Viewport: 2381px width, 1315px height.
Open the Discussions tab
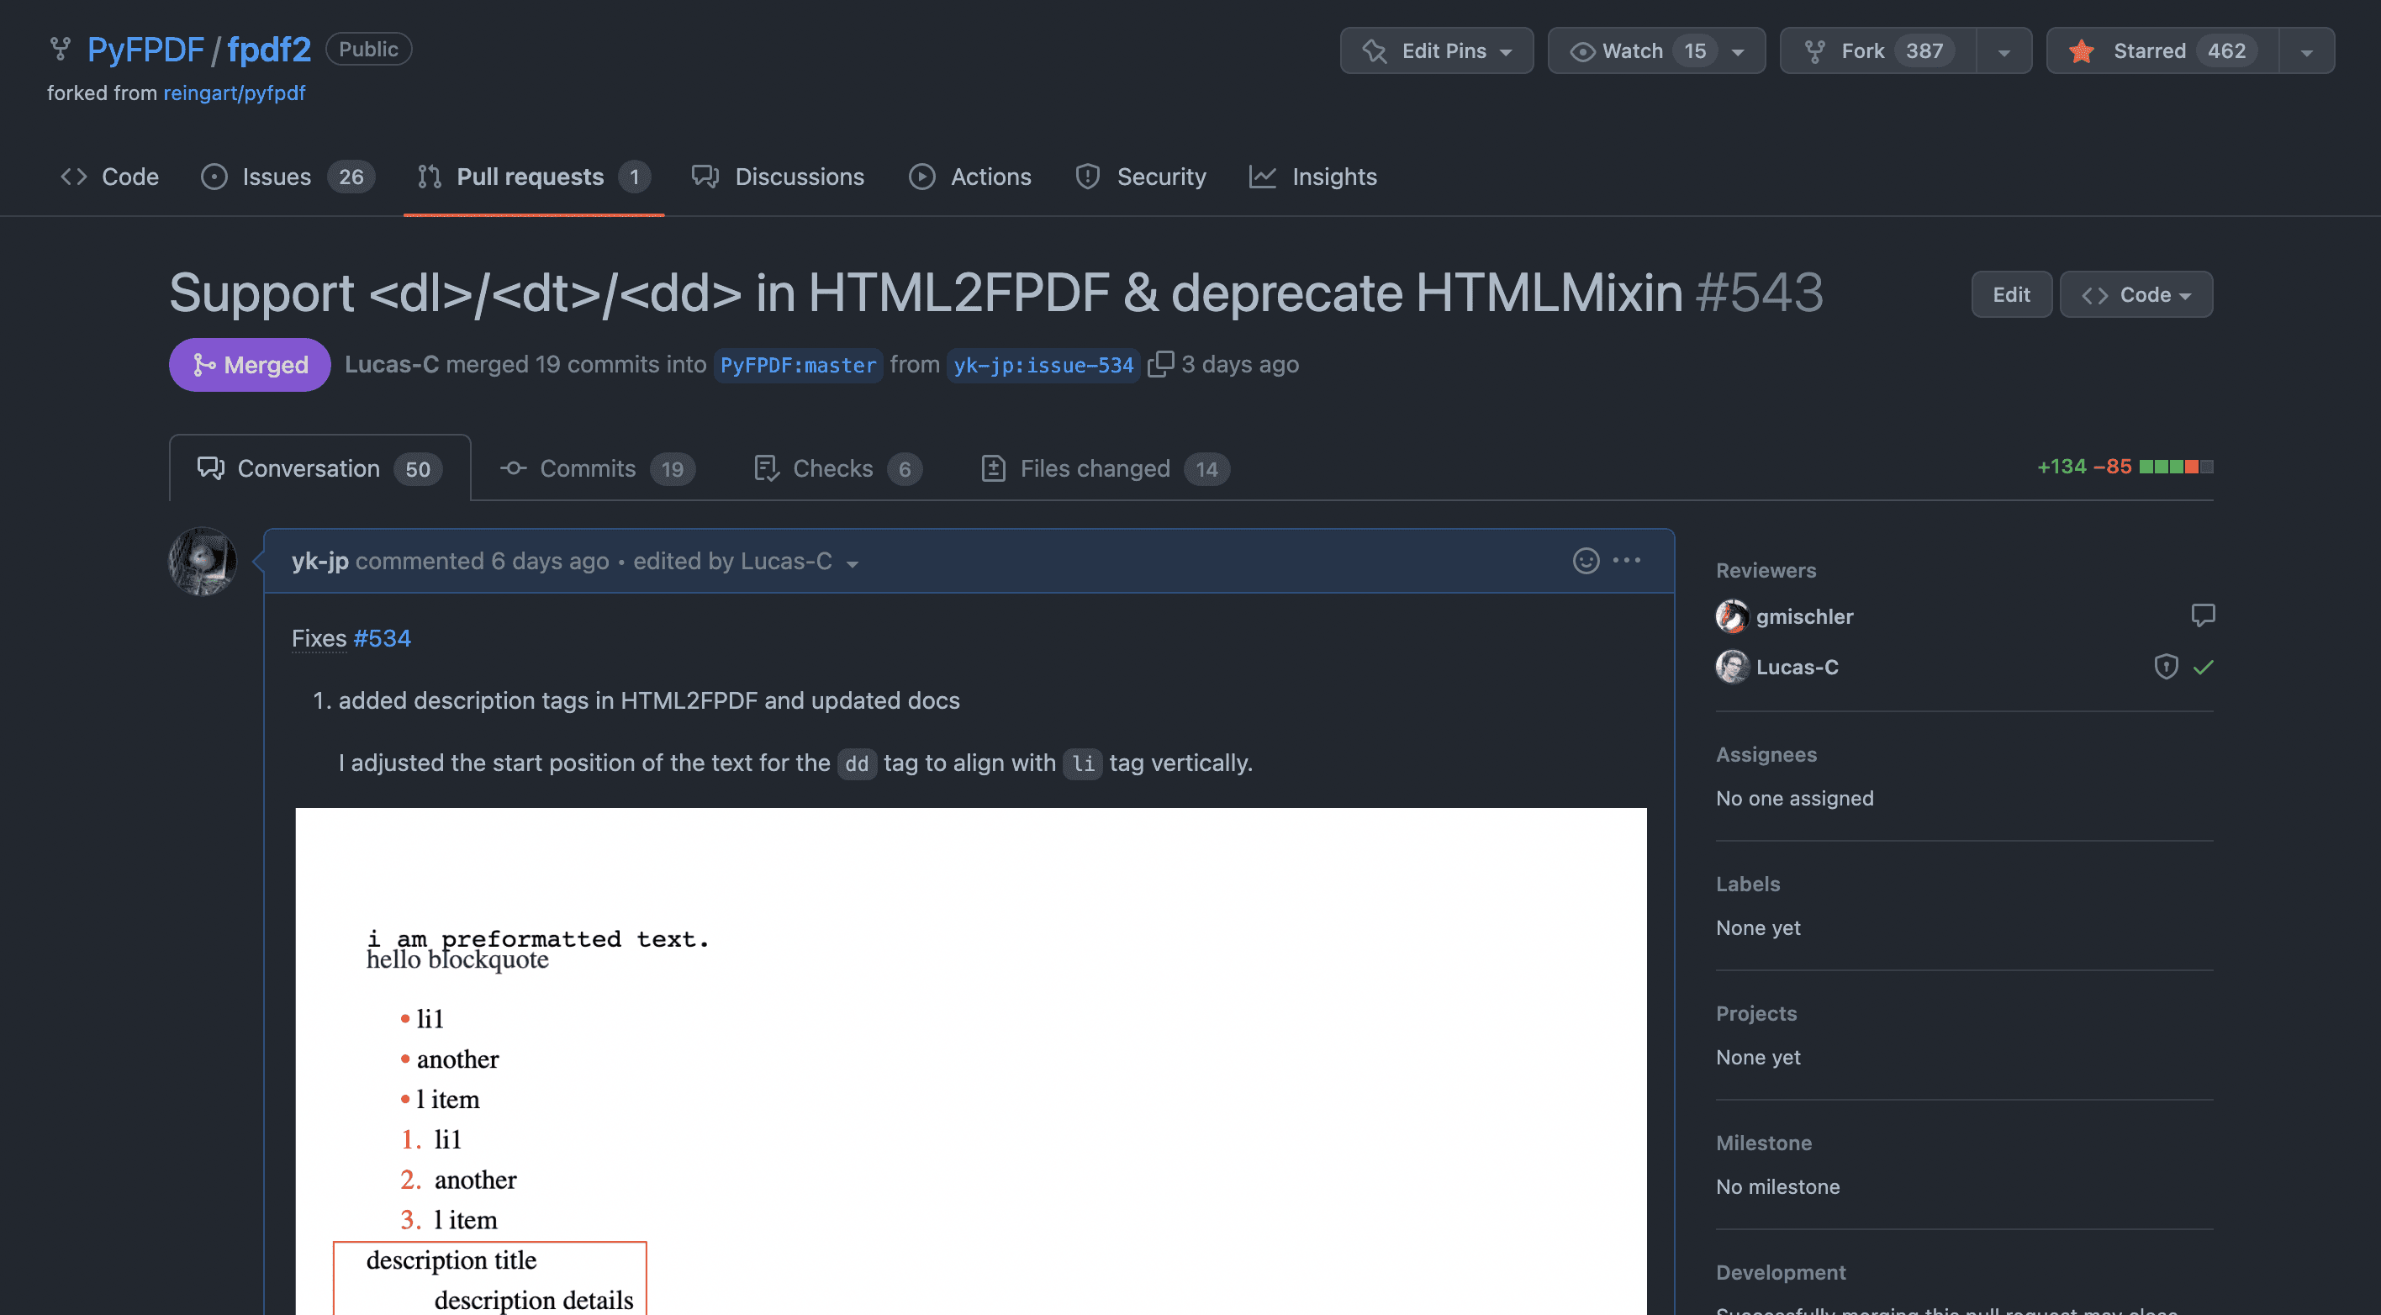779,177
